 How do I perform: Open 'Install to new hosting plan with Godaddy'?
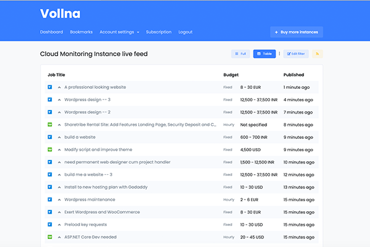click(105, 187)
